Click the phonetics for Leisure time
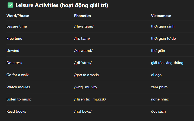The height and width of the screenshot is (121, 194). pyautogui.click(x=84, y=26)
